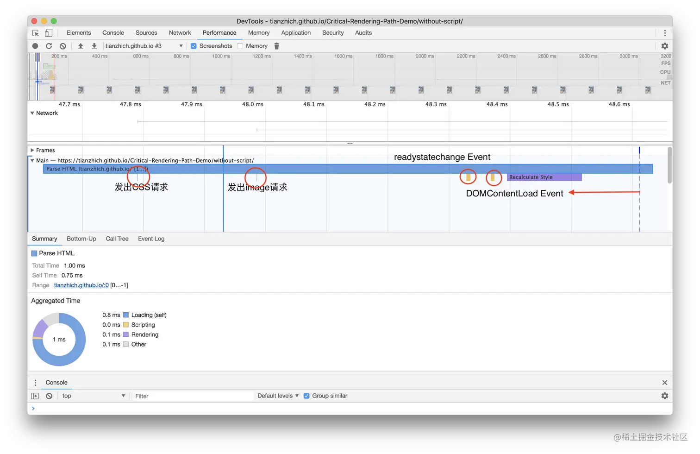Click the 48.0 ms ruler label

253,104
